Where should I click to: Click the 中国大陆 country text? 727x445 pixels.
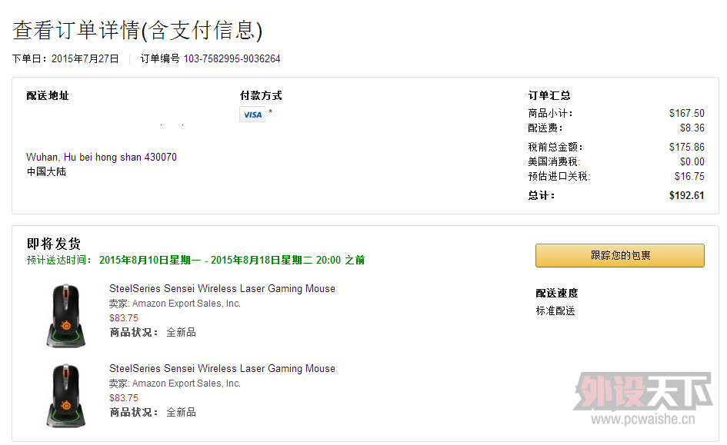tap(46, 172)
